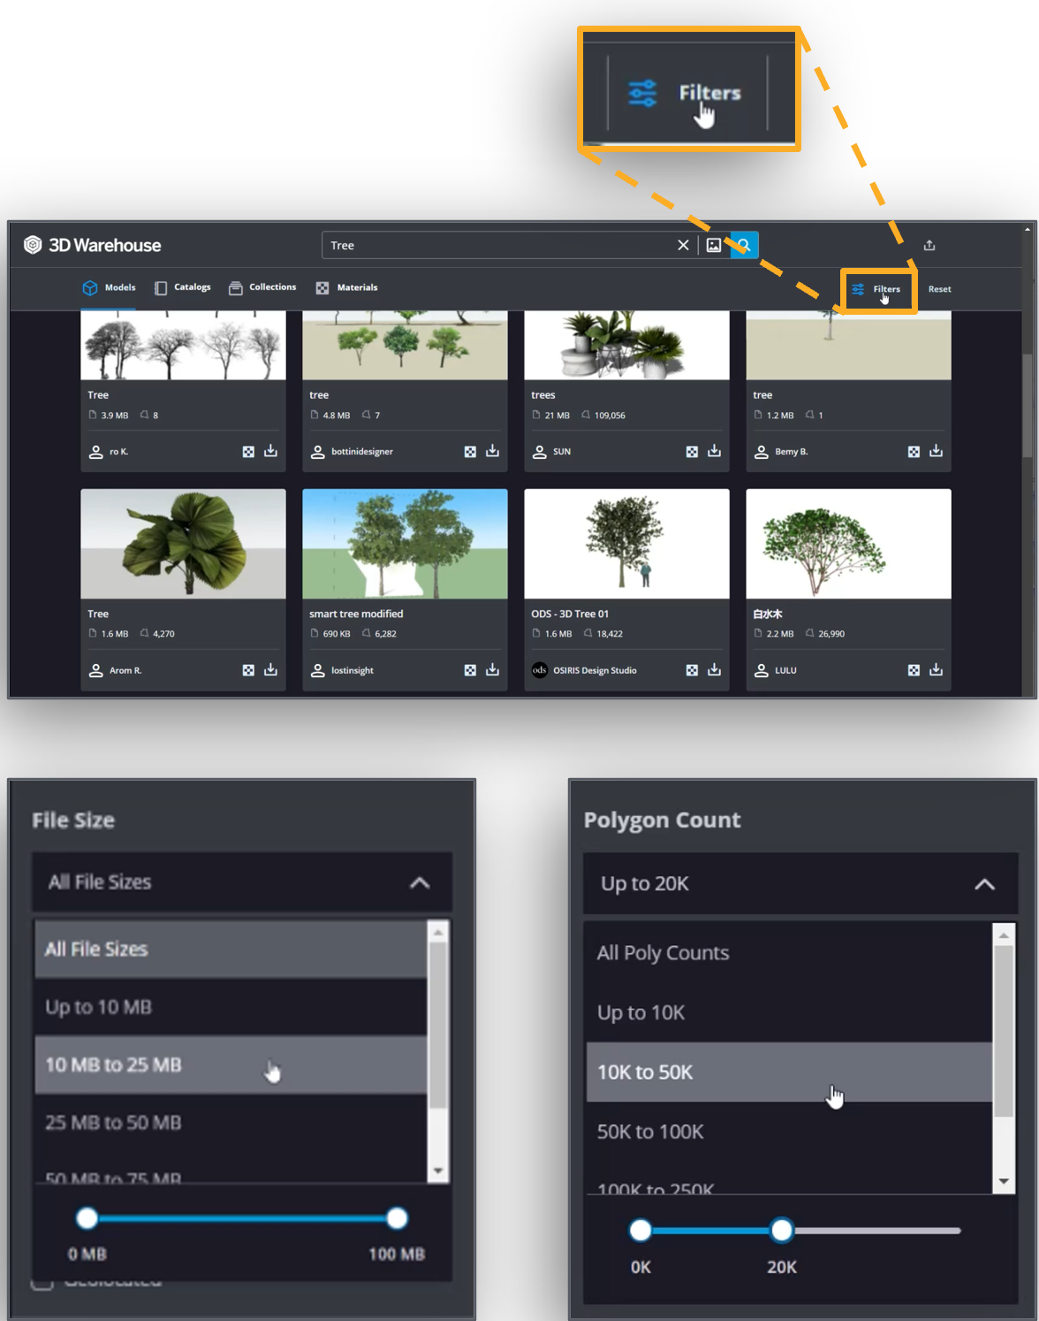Click the 3D Warehouse logo
Screen dimensions: 1039x1321
coord(93,245)
